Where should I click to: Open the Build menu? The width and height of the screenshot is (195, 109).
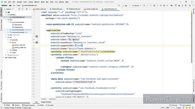[x=43, y=2]
